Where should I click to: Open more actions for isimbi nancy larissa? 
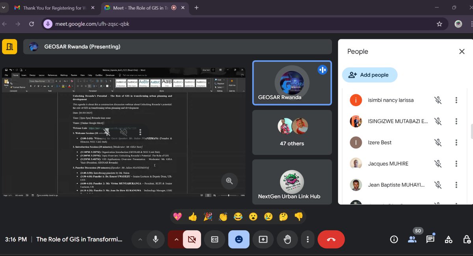tap(456, 100)
